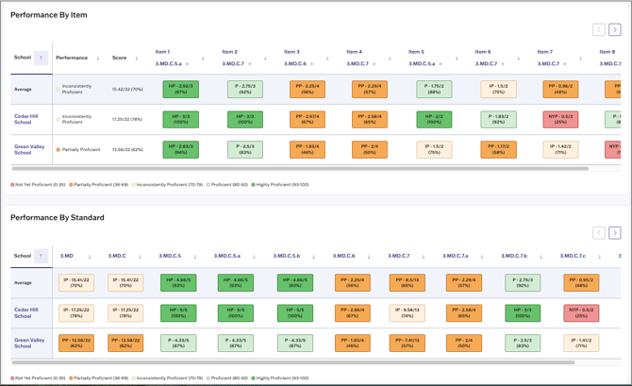This screenshot has height=386, width=632.
Task: Click the Cedar Hill score 17.25/22 (78%)
Action: 127,120
